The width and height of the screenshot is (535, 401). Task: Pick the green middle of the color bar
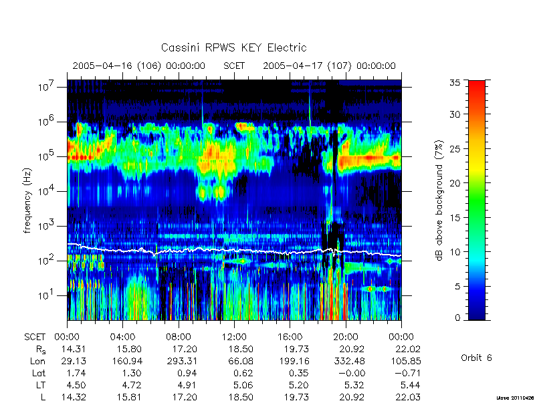point(477,201)
